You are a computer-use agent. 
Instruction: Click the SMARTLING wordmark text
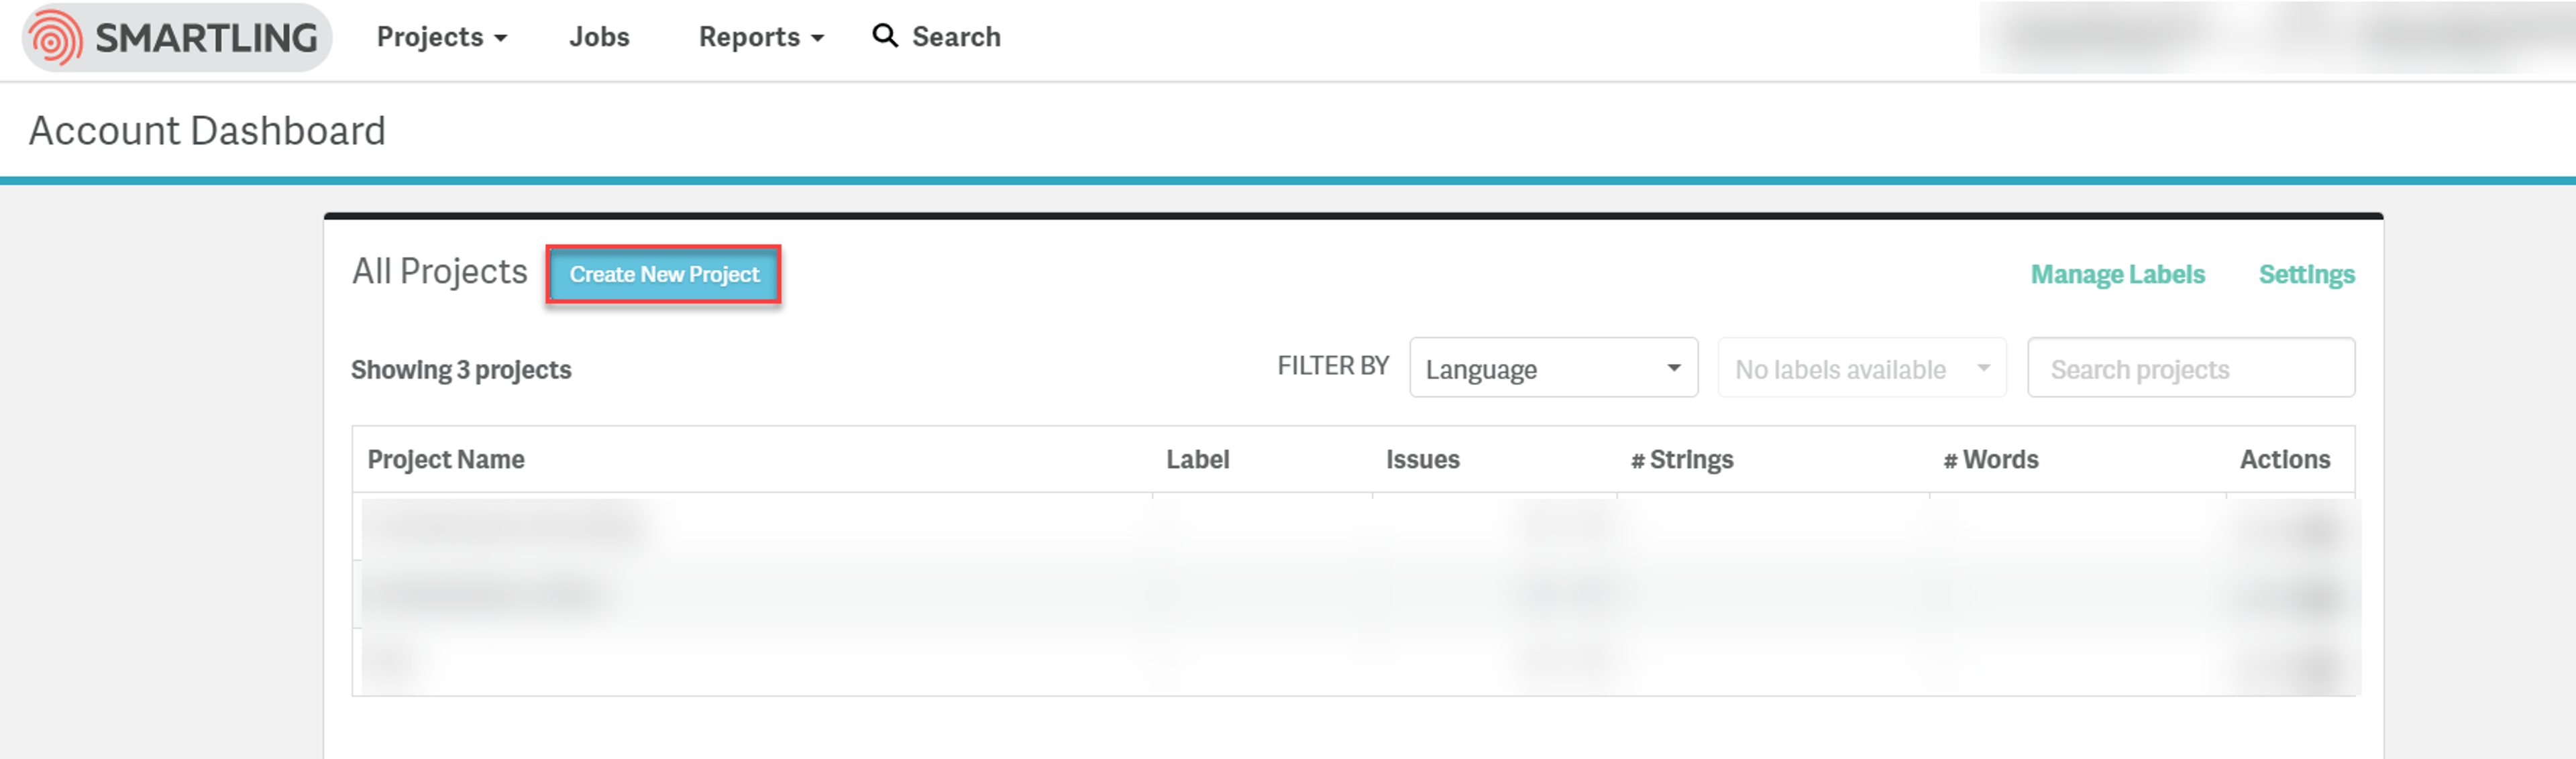[x=206, y=38]
